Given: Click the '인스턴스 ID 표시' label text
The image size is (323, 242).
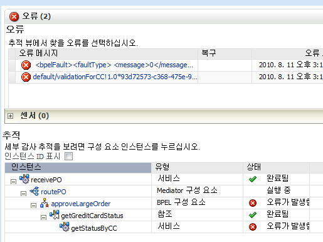Looking at the screenshot, I should click(x=33, y=157).
